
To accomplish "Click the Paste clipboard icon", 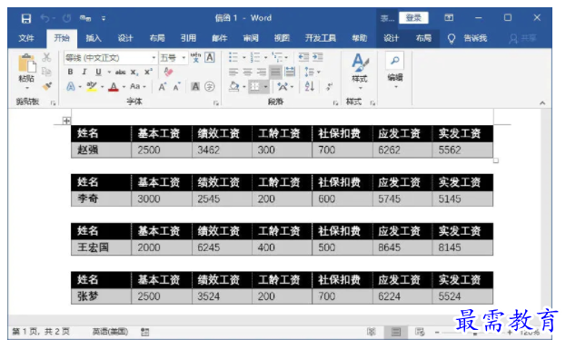I will [x=26, y=63].
